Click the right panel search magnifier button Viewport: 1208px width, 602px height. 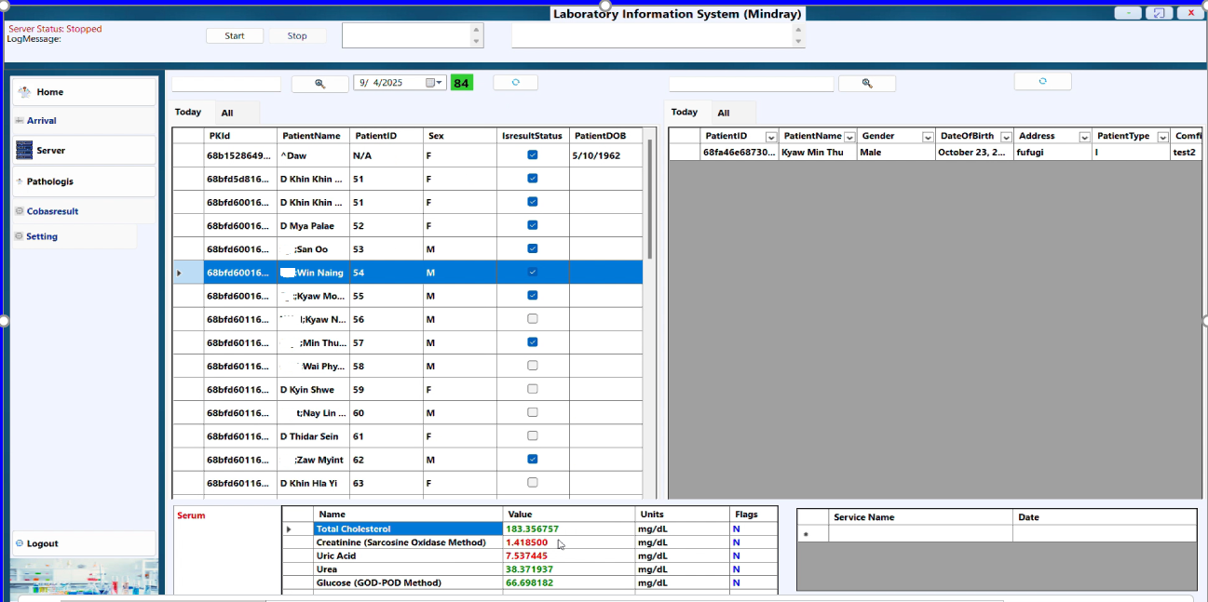coord(867,84)
